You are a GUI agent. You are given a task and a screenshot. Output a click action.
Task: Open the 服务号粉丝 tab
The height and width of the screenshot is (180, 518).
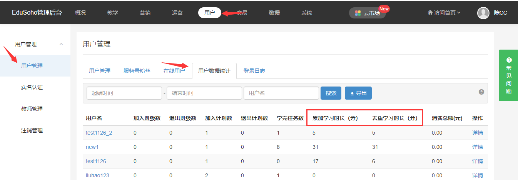coord(137,71)
